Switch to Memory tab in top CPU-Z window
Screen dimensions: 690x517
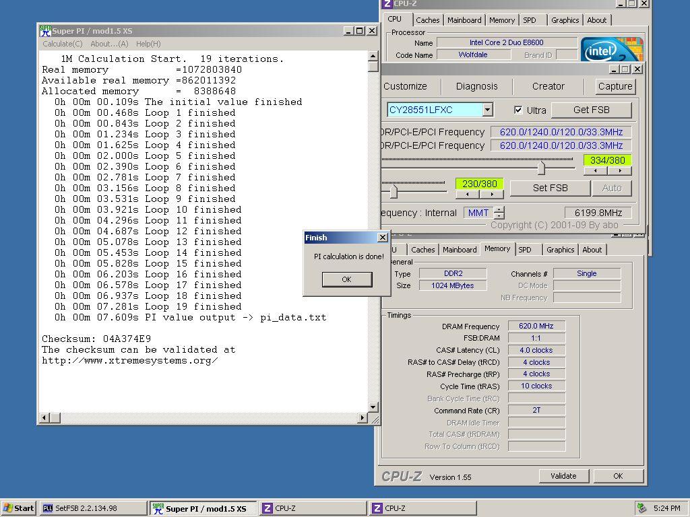click(501, 20)
